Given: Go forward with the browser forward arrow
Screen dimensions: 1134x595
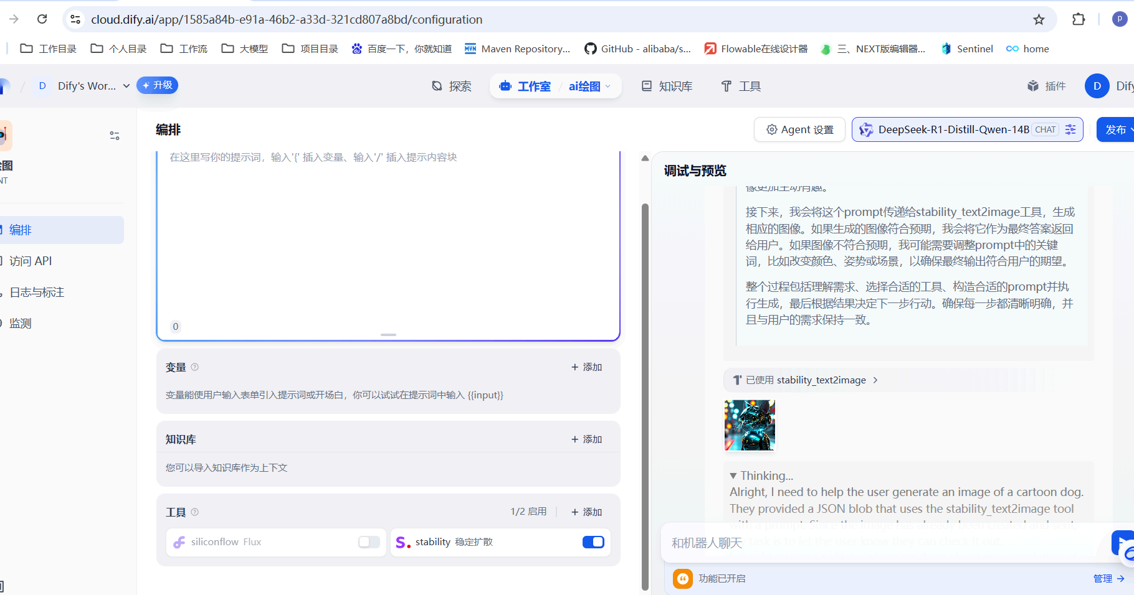Looking at the screenshot, I should click(14, 19).
